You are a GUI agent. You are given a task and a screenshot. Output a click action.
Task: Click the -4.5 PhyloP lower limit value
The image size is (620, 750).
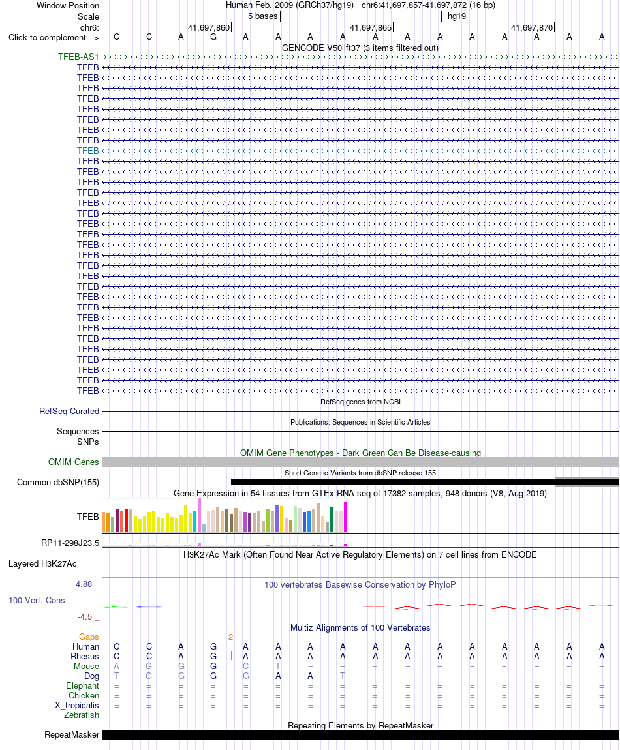[85, 616]
